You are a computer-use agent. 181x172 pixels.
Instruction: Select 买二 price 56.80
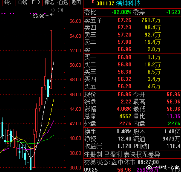click(124, 65)
